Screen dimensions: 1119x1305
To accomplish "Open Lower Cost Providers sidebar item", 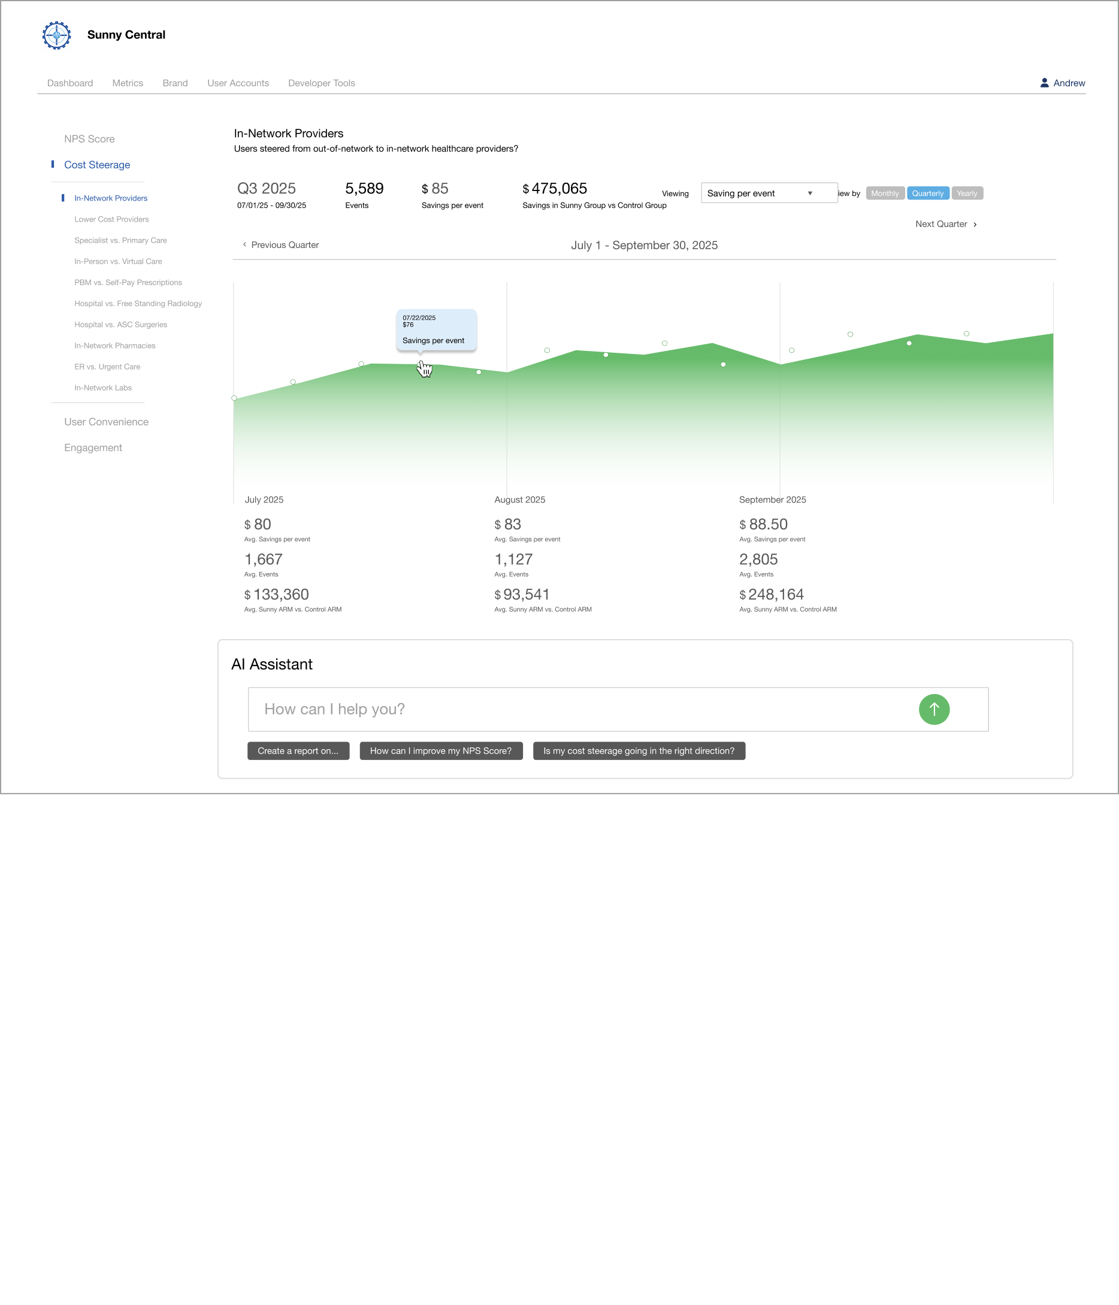I will [111, 219].
